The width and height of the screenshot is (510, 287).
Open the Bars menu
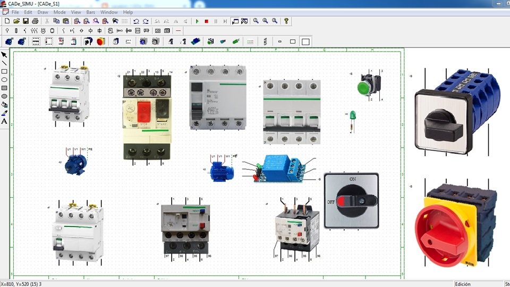click(x=90, y=12)
